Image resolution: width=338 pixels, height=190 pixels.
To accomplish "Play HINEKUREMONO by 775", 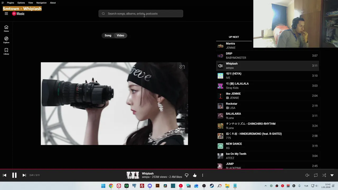I will pyautogui.click(x=267, y=136).
